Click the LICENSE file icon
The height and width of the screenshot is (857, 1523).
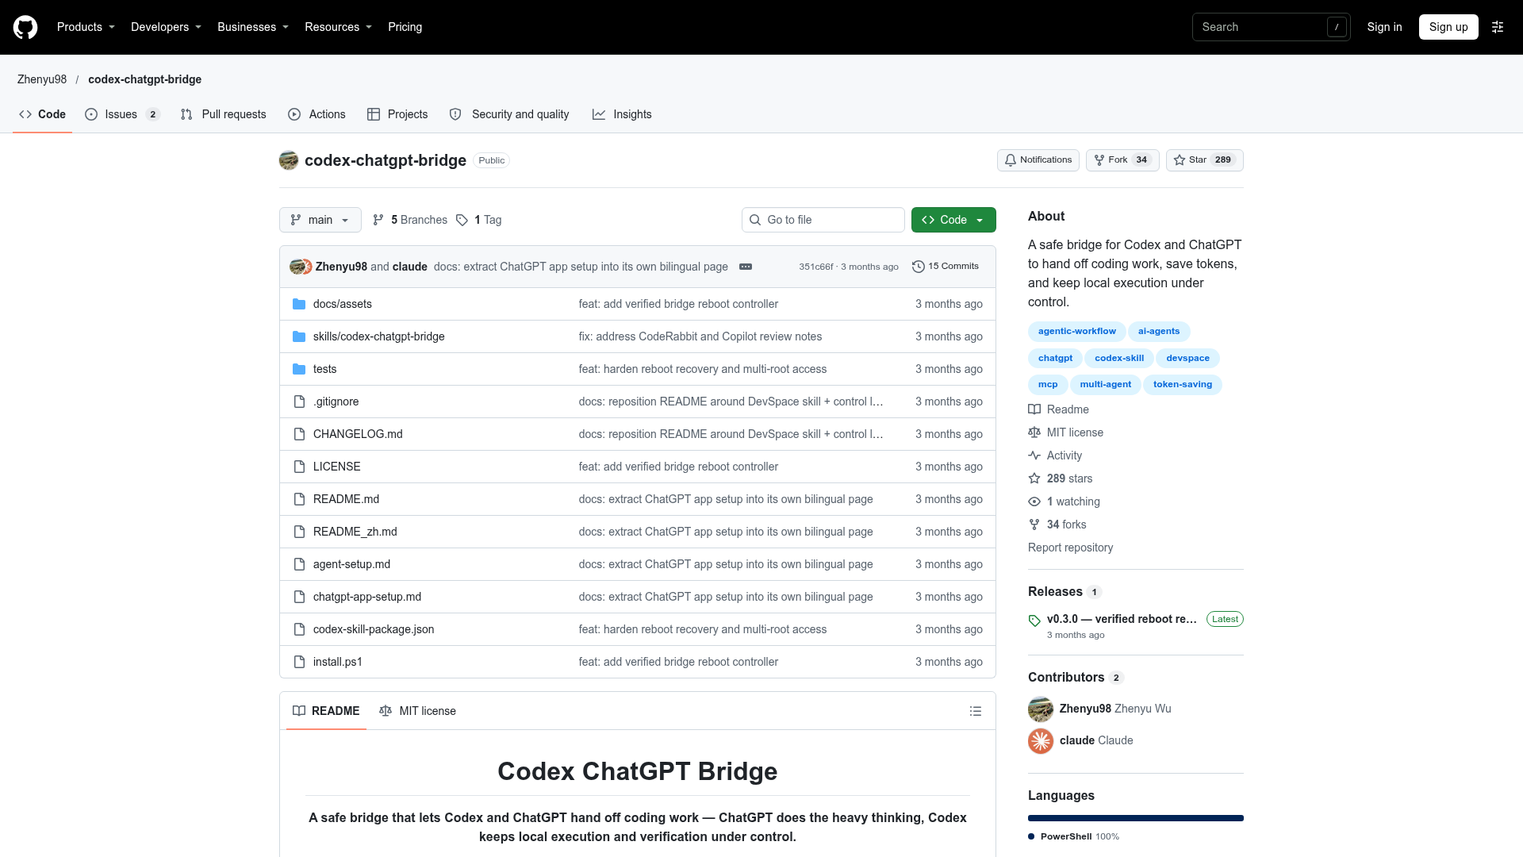[299, 467]
